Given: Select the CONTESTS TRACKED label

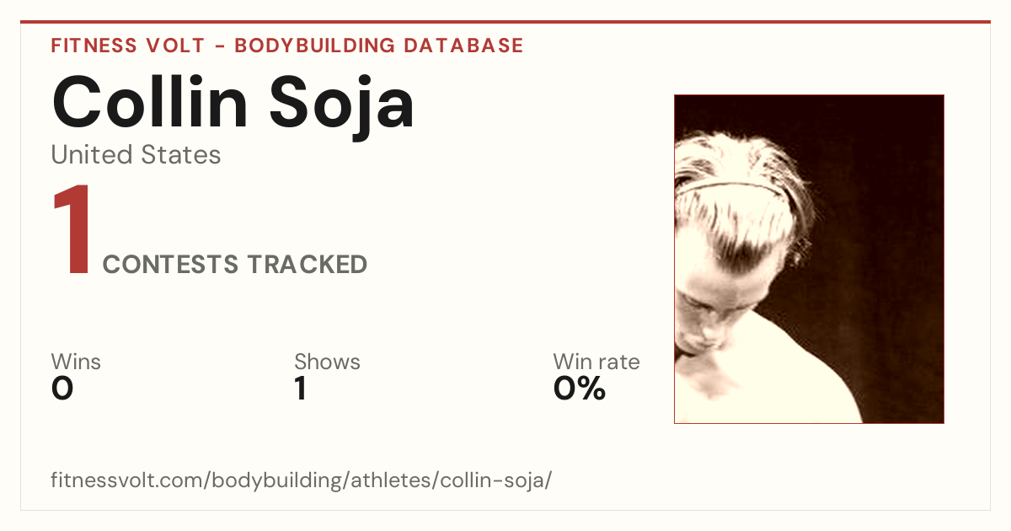Looking at the screenshot, I should tap(235, 265).
